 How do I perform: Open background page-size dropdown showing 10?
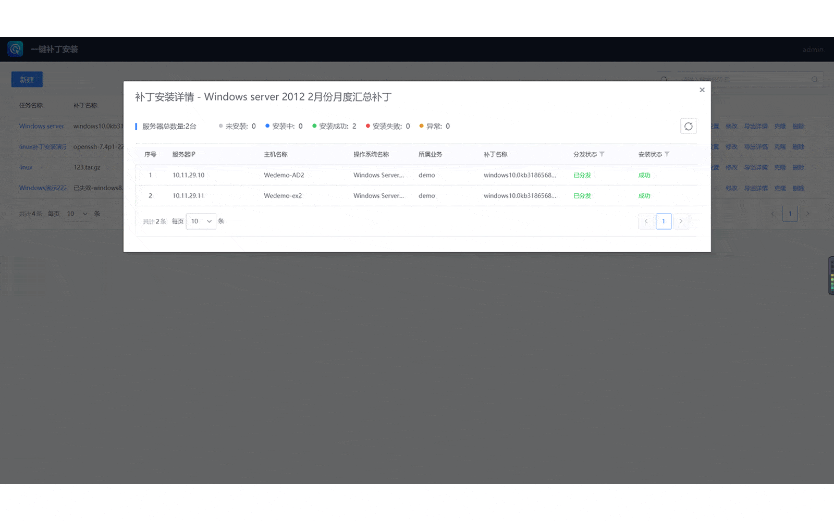(77, 214)
